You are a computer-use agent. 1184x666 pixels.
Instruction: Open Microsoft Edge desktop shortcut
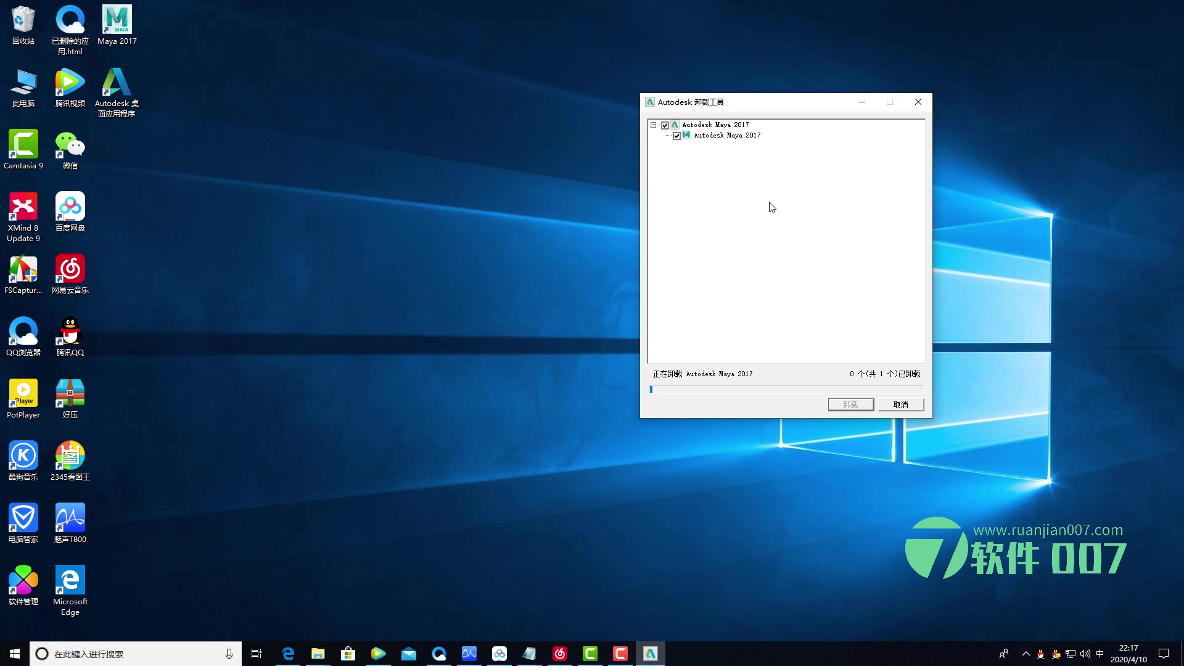pyautogui.click(x=70, y=591)
